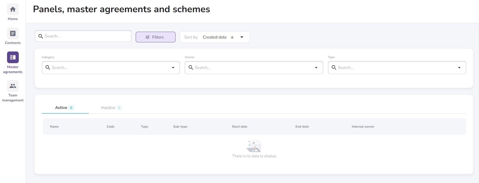Screen dimensions: 479x183
Task: Click the Type search magnifier icon
Action: click(334, 68)
